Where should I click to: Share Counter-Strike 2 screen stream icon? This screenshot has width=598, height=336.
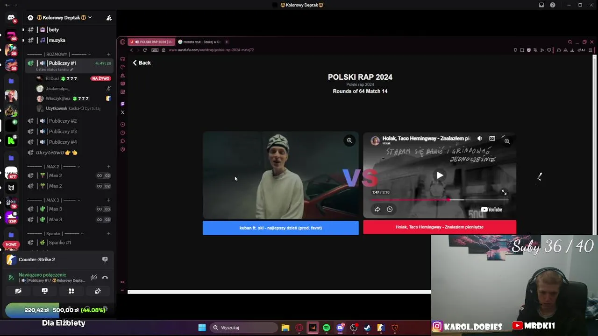(105, 259)
